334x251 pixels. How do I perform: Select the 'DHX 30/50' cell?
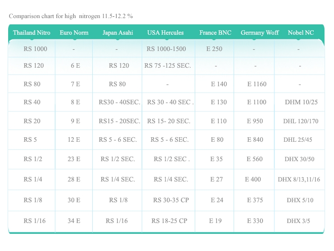point(299,159)
